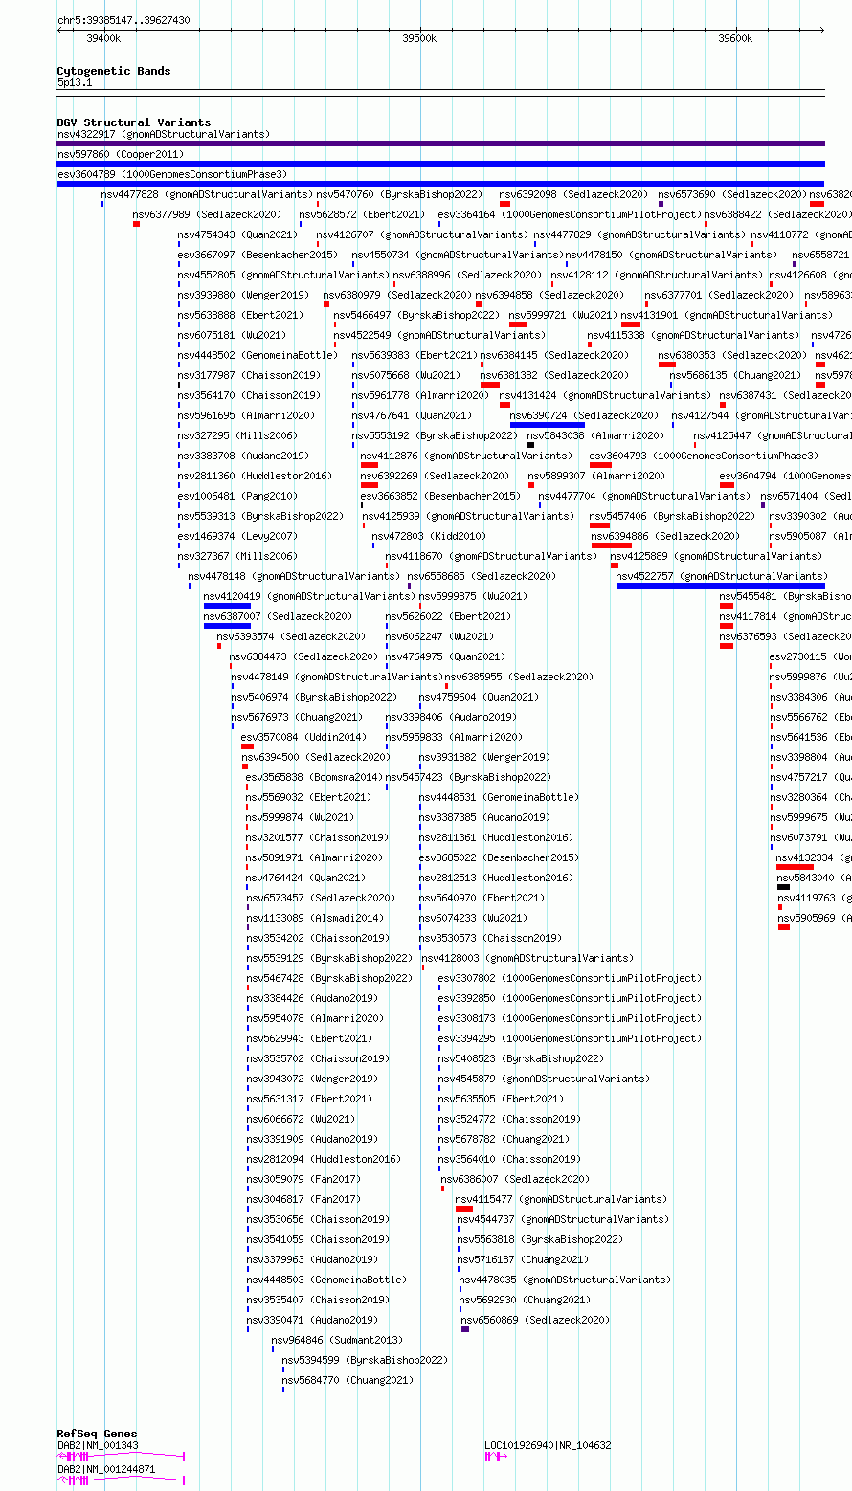
Task: Click the nsv5999721 (Wu2021) red bar
Action: click(x=518, y=324)
